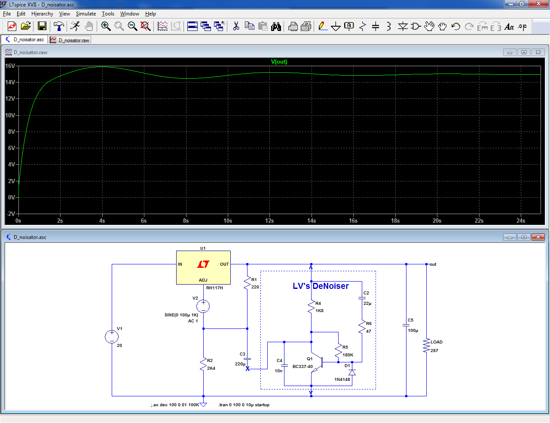
Task: Select the Move hand tool
Action: pos(429,27)
